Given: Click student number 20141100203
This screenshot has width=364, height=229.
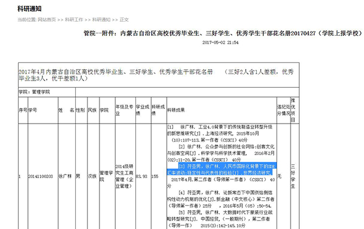Looking at the screenshot, I should click(x=41, y=176).
